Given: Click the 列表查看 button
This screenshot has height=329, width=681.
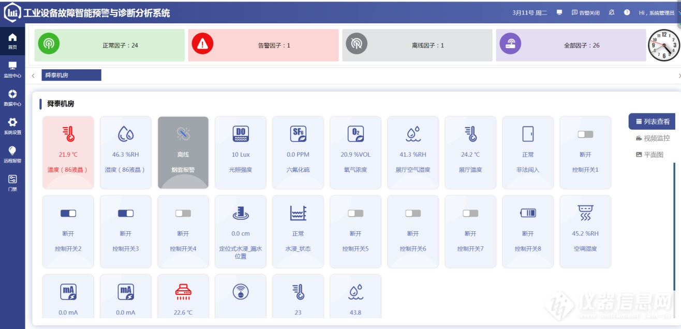Looking at the screenshot, I should (653, 122).
